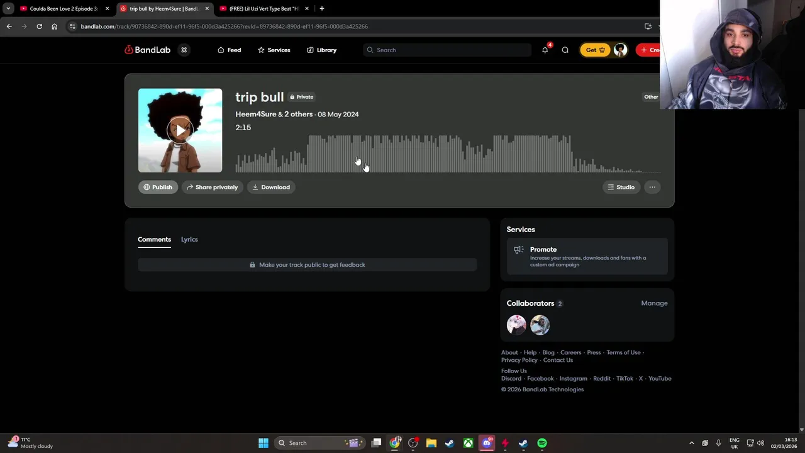Open Chrome from the taskbar
Viewport: 805px width, 453px height.
click(x=394, y=443)
